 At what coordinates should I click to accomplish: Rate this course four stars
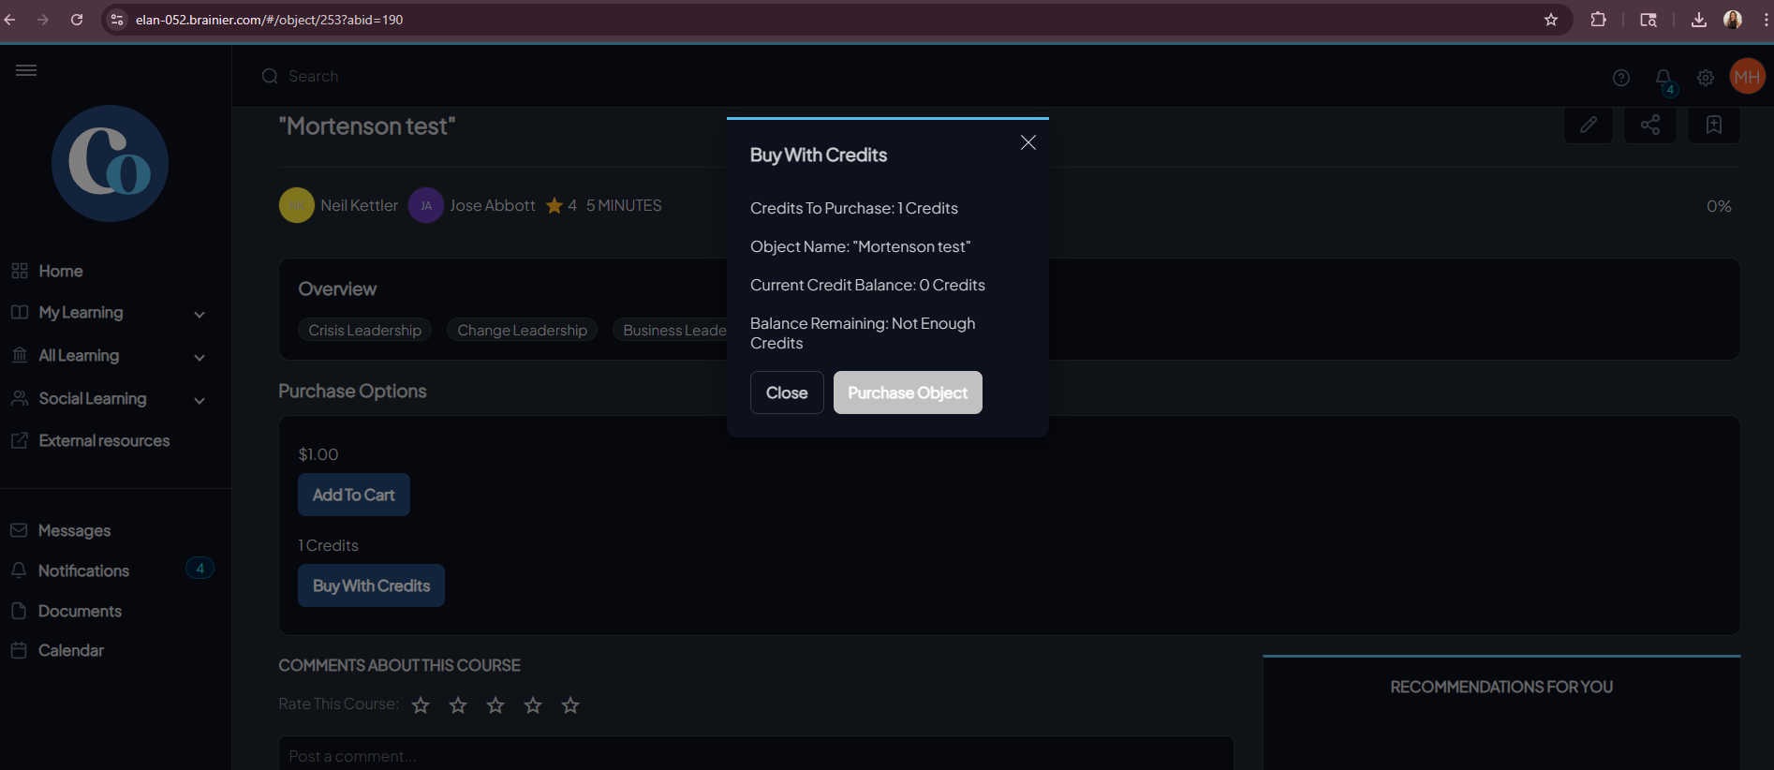(533, 705)
